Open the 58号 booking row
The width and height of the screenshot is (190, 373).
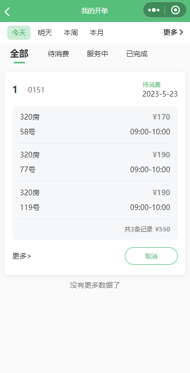click(95, 124)
